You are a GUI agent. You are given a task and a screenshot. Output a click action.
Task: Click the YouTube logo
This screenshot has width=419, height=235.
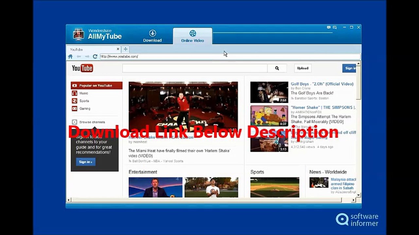(82, 68)
